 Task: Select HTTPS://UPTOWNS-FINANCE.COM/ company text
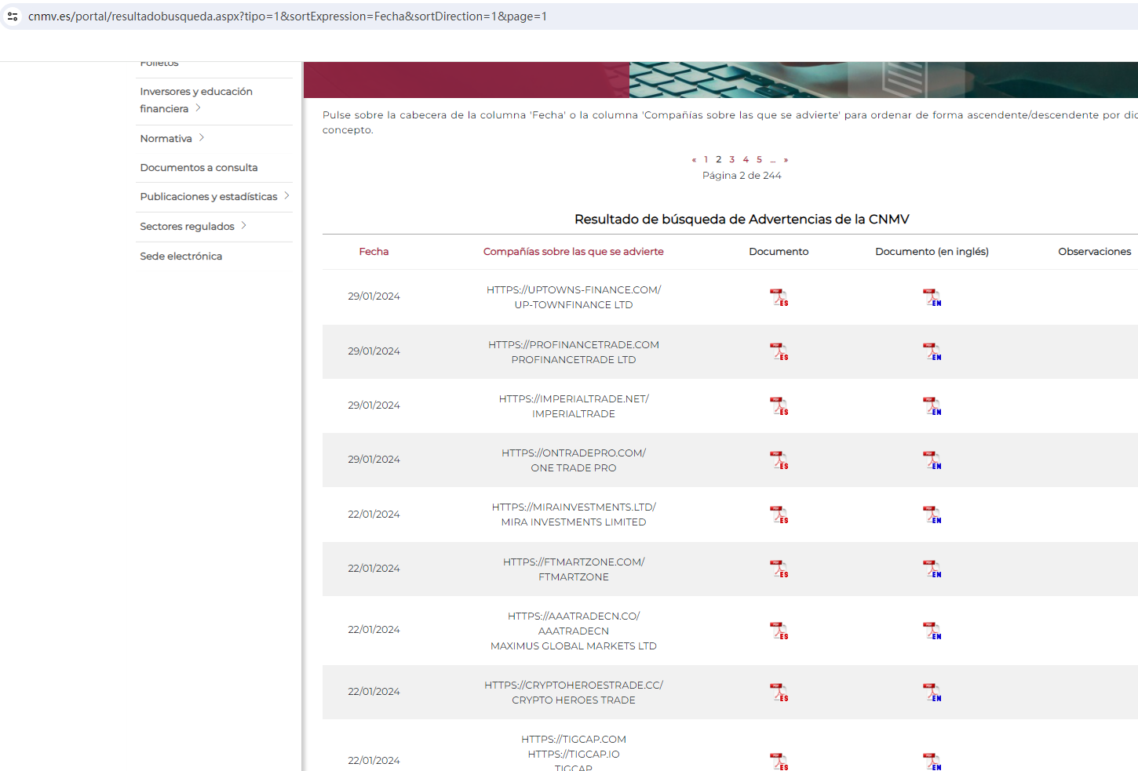pos(574,290)
